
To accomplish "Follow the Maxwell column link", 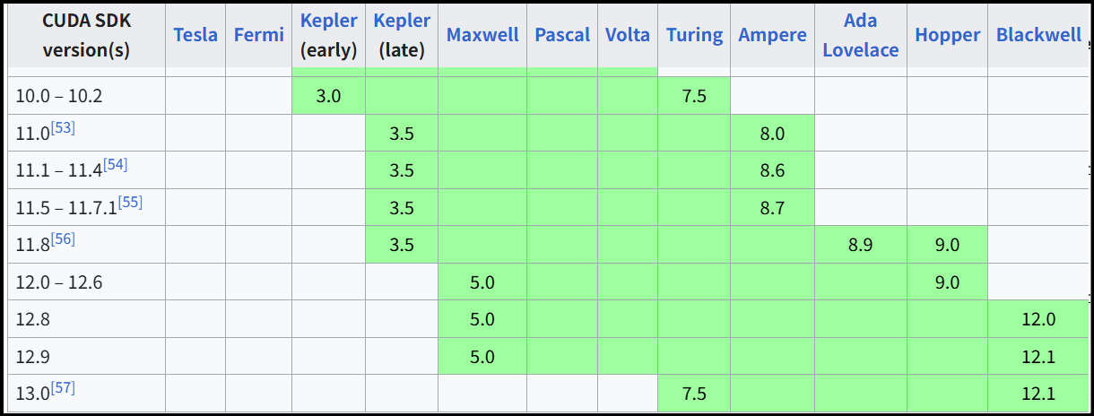I will [482, 35].
